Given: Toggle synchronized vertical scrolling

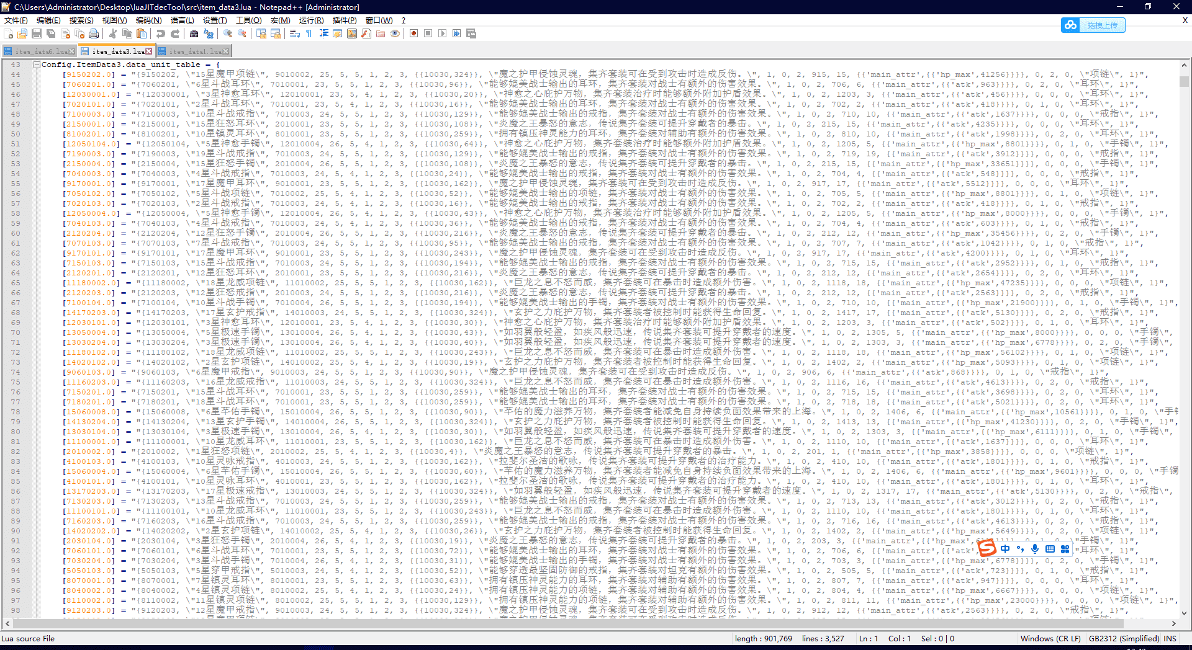Looking at the screenshot, I should point(261,33).
